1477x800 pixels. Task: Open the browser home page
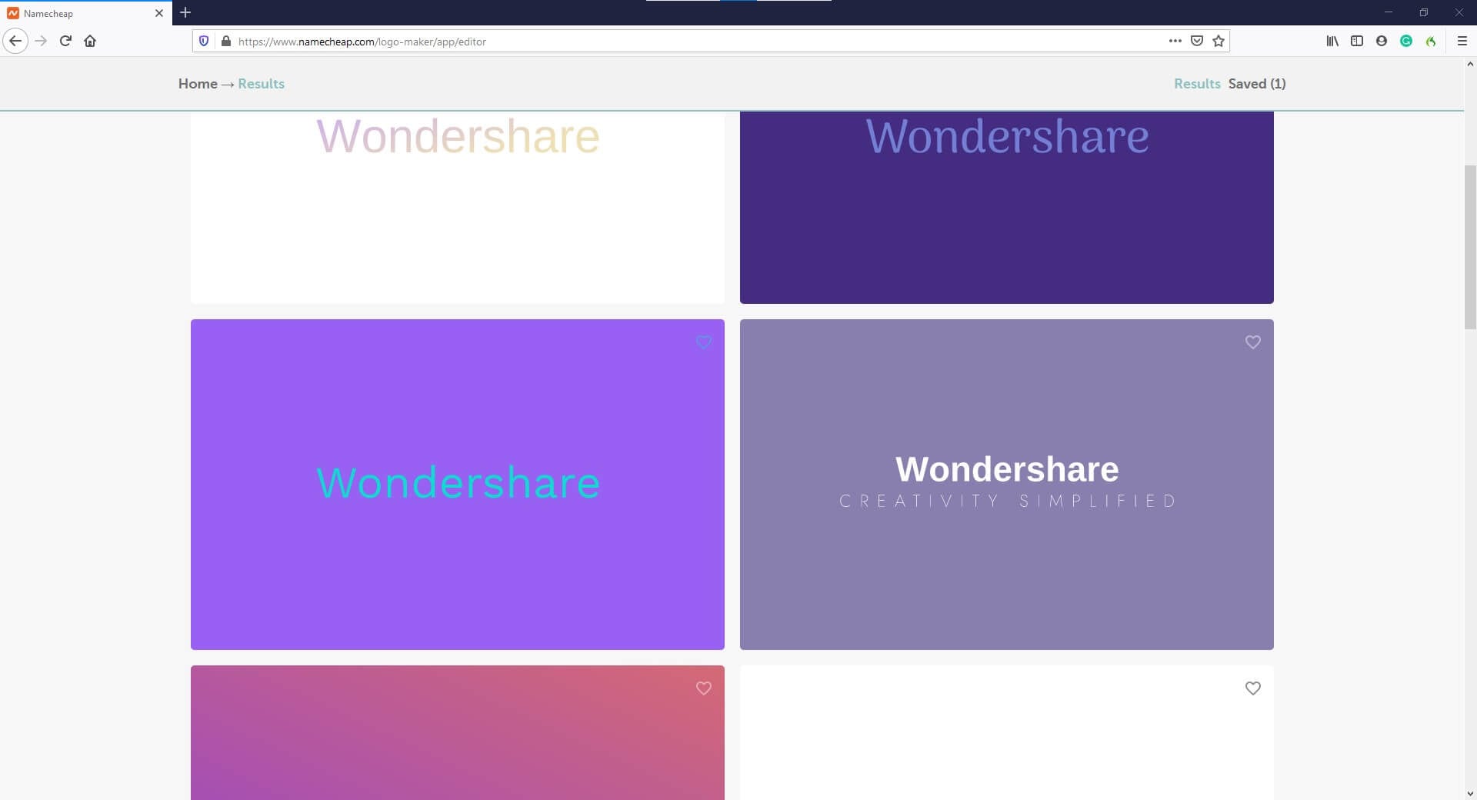(90, 41)
